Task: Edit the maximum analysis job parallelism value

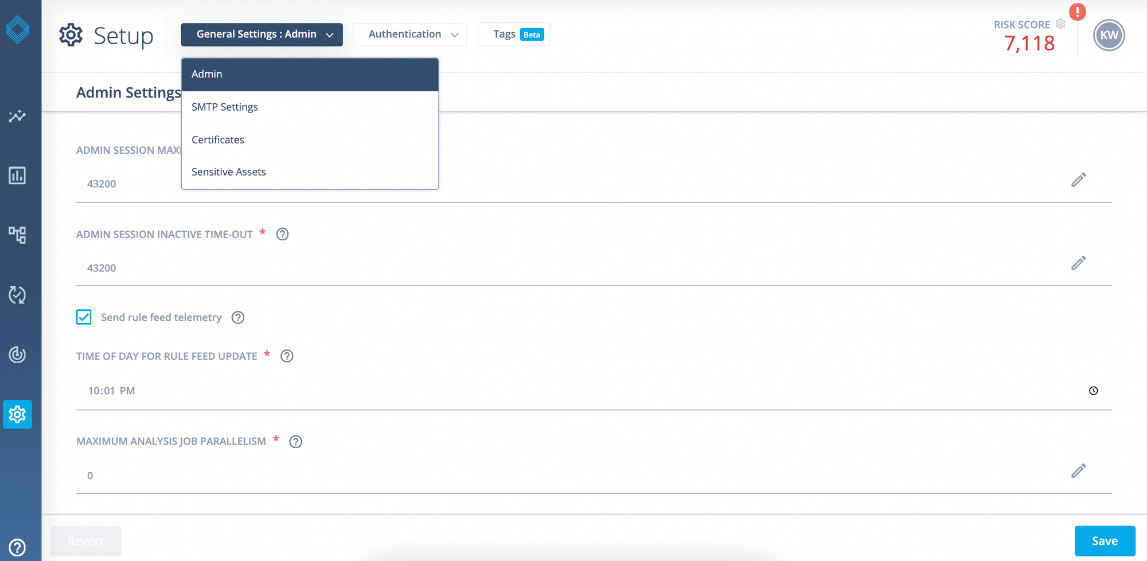Action: 1078,471
